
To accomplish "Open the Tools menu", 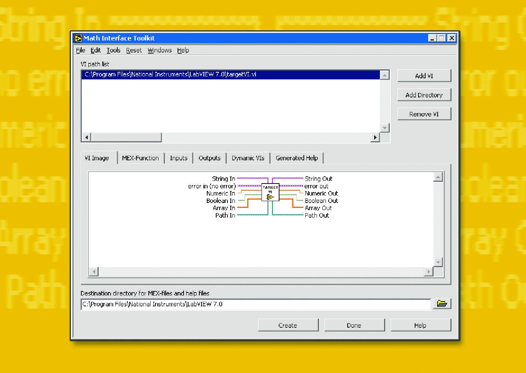I will point(114,50).
